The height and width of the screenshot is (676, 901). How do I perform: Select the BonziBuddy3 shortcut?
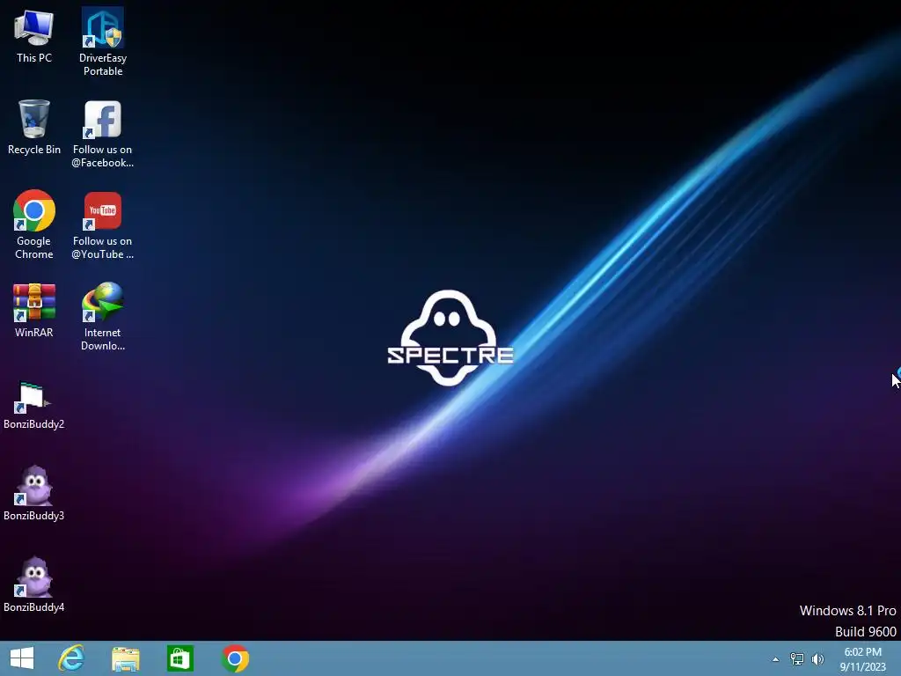[34, 493]
